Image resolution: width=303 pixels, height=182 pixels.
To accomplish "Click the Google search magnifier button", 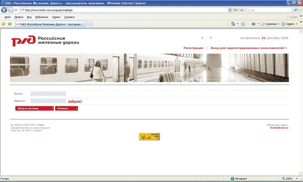I will tap(295, 10).
